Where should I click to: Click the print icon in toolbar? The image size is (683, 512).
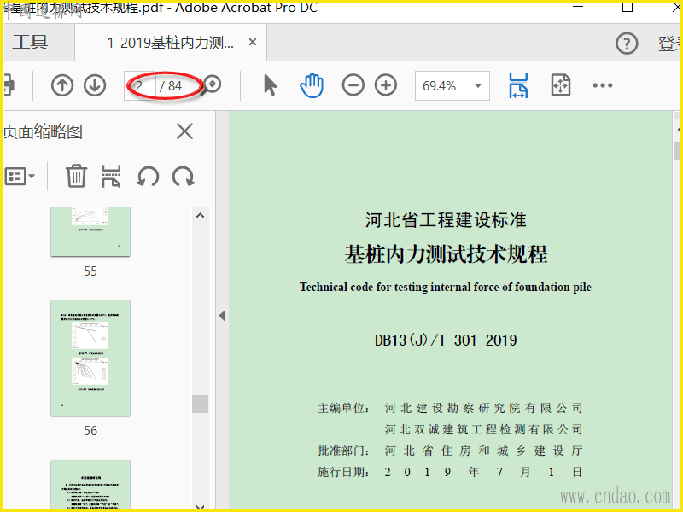pyautogui.click(x=9, y=84)
